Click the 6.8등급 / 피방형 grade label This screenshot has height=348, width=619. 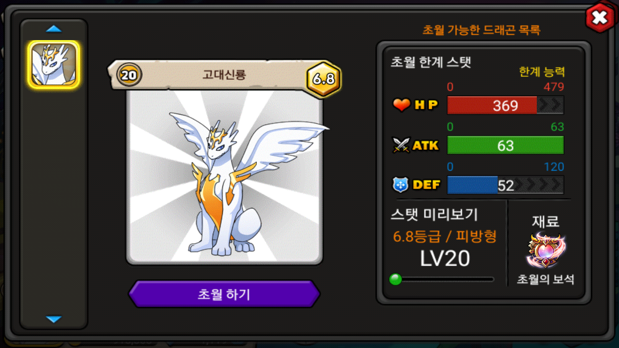pyautogui.click(x=445, y=237)
